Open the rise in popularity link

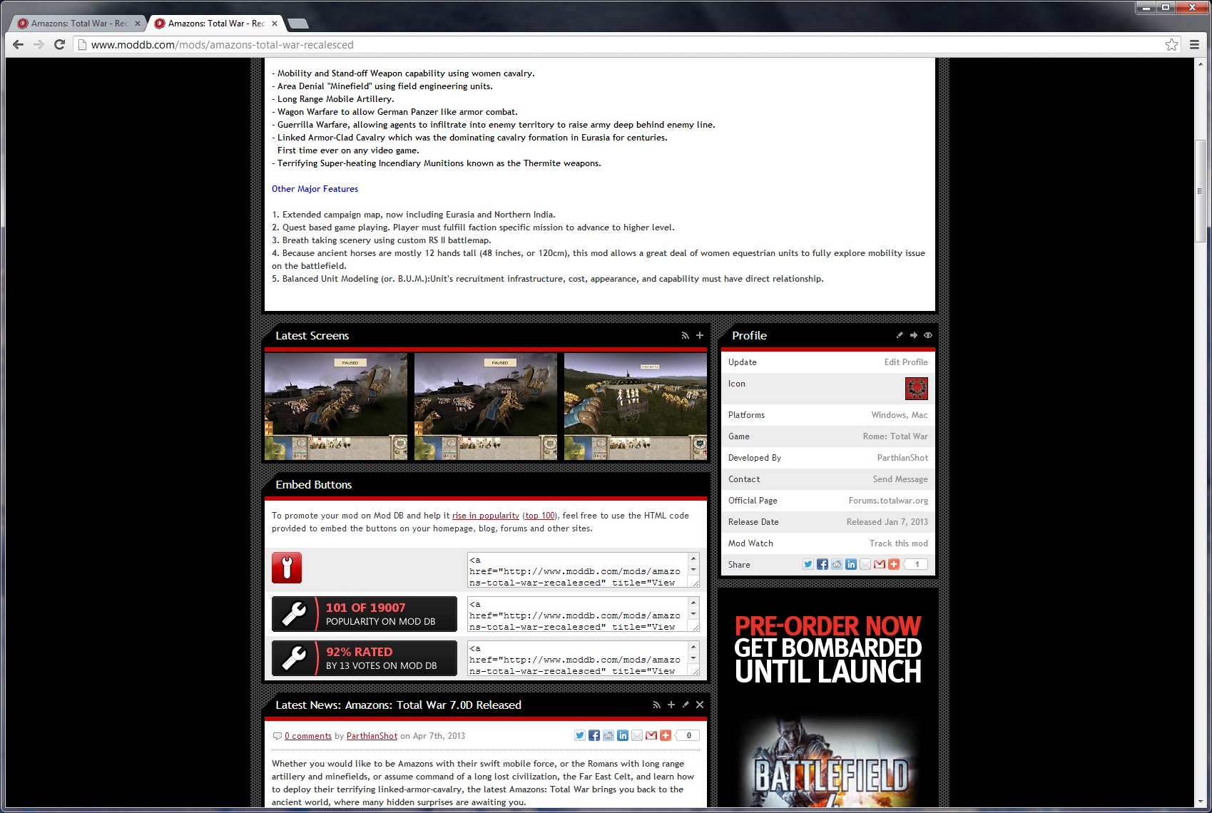coord(486,516)
